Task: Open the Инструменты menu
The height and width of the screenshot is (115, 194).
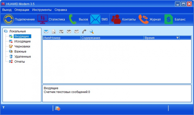Action: pyautogui.click(x=42, y=10)
